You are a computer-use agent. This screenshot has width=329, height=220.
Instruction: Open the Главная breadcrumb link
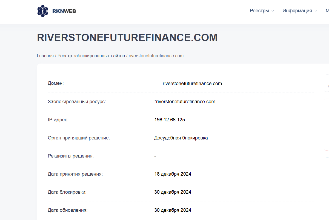pos(45,56)
